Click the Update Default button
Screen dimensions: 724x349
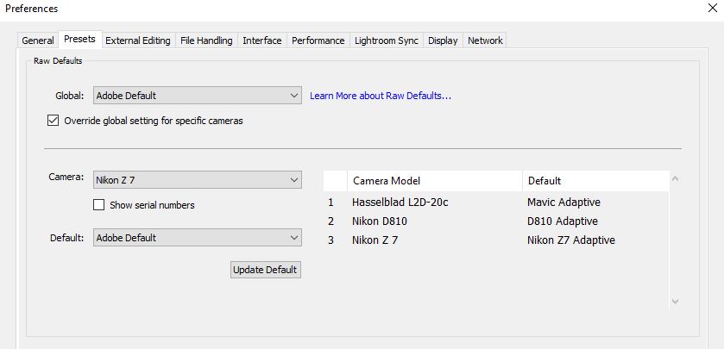click(265, 270)
